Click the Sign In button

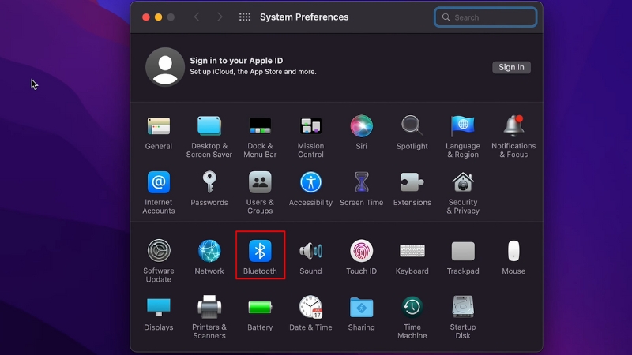click(511, 67)
